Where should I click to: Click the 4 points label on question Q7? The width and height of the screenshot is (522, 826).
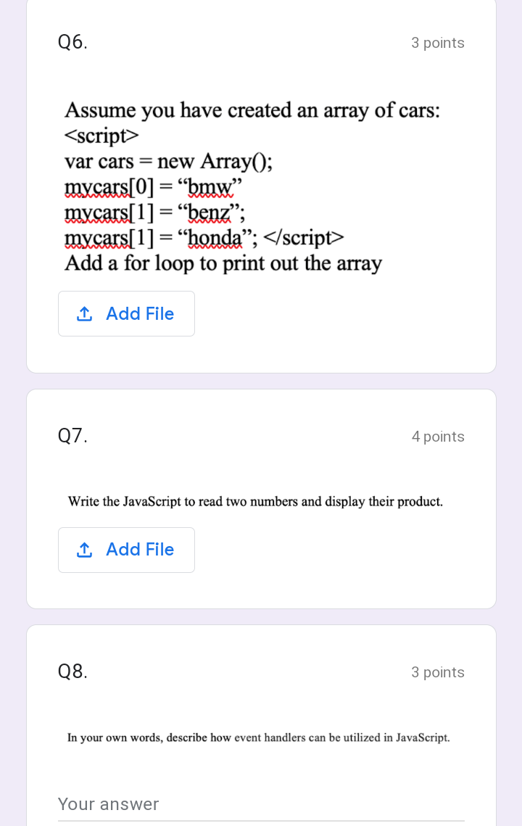pyautogui.click(x=438, y=437)
